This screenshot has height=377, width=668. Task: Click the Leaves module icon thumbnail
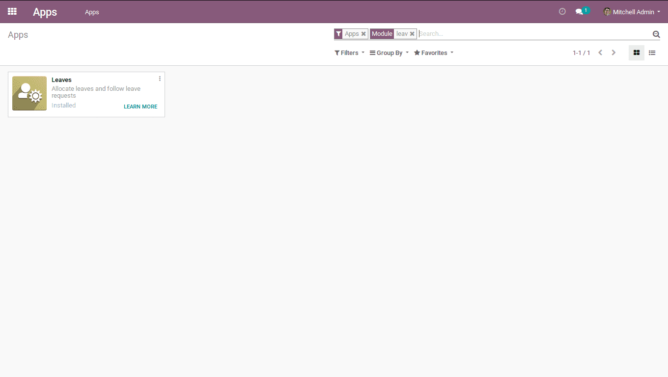tap(29, 93)
